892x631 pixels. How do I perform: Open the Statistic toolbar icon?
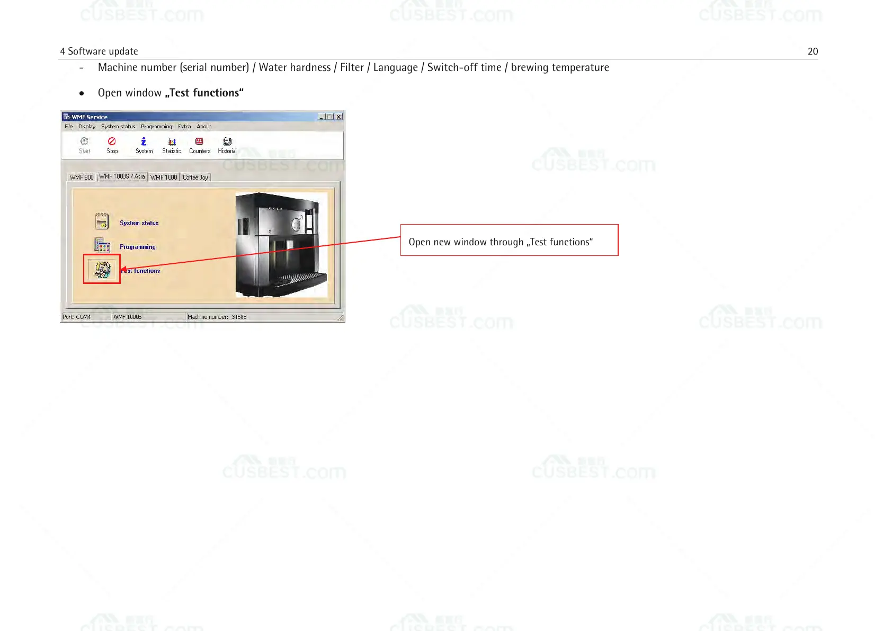pyautogui.click(x=172, y=141)
